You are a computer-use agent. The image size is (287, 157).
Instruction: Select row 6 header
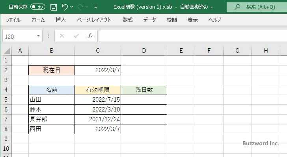pos(6,110)
